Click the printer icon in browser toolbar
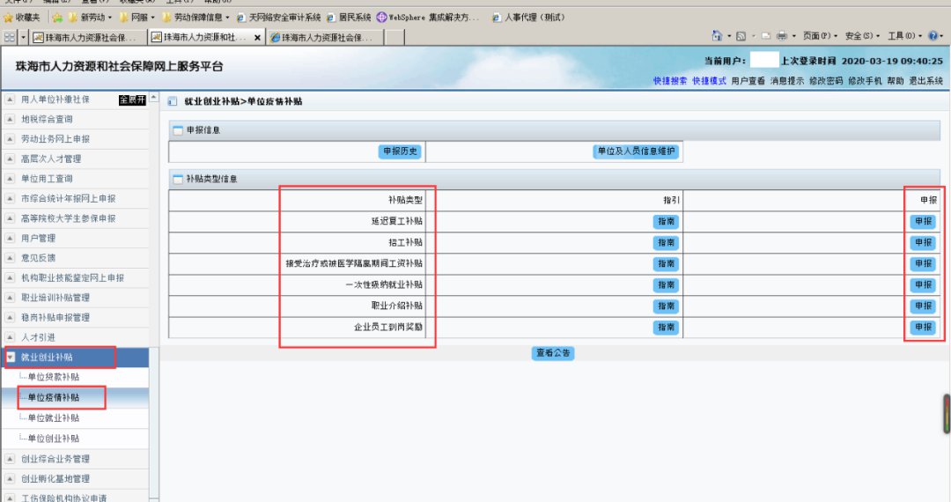Screen dimensions: 951x502 coord(780,36)
